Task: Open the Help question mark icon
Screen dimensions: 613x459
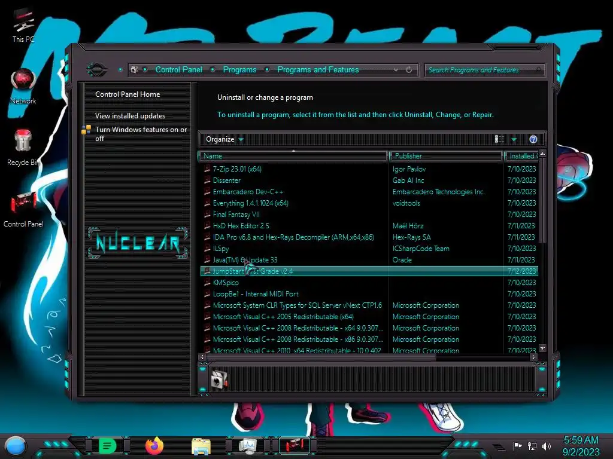Action: click(x=533, y=139)
